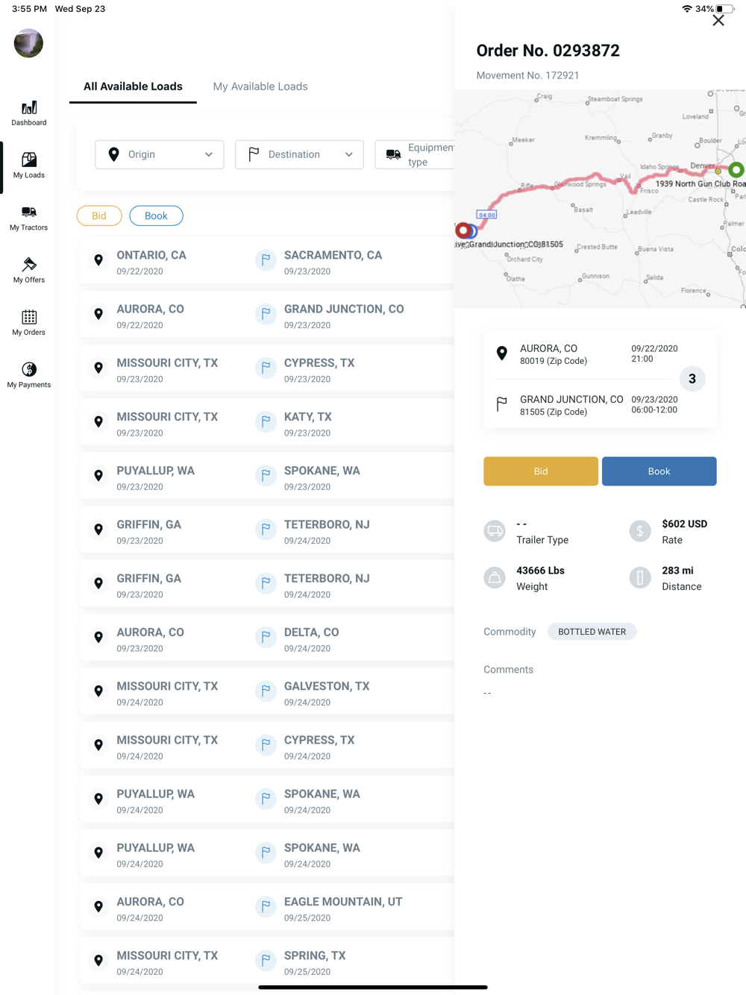This screenshot has width=746, height=995.
Task: Click the Wi-Fi status icon
Action: 687,9
